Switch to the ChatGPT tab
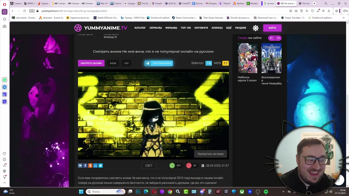Screen dimensions: 349x196 click(x=185, y=4)
